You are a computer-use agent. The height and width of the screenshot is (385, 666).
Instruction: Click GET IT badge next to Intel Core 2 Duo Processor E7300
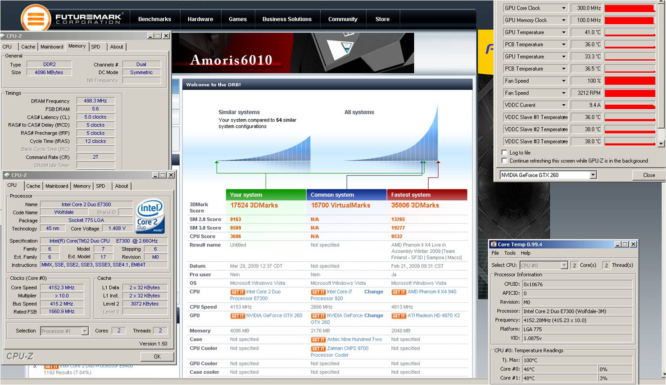pyautogui.click(x=237, y=292)
